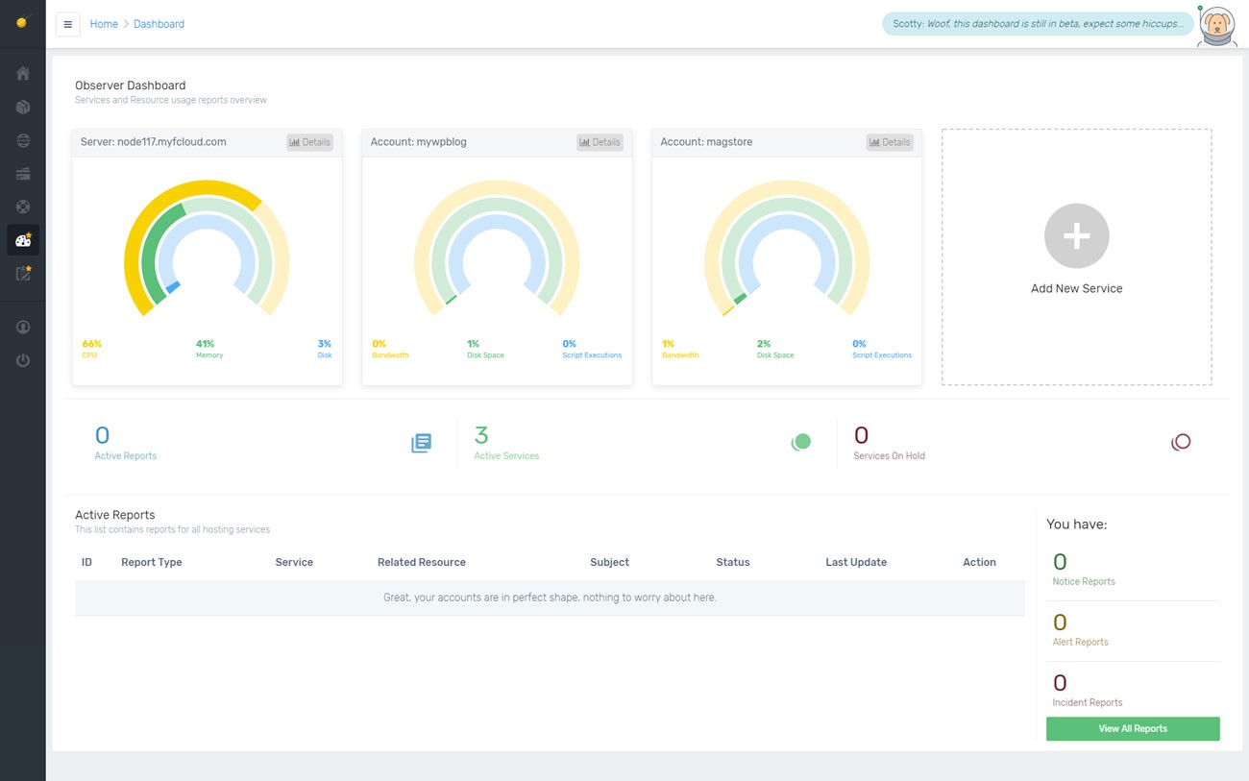Click the Notice Reports count
1249x781 pixels.
coord(1060,562)
